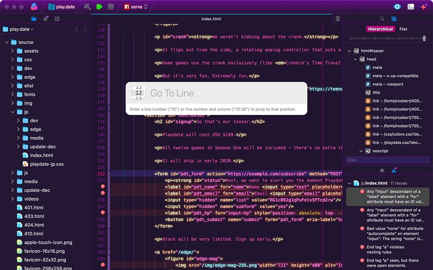Viewport: 433px width, 270px height.
Task: Collapse the jp/index.html issues group
Action: pos(349,183)
